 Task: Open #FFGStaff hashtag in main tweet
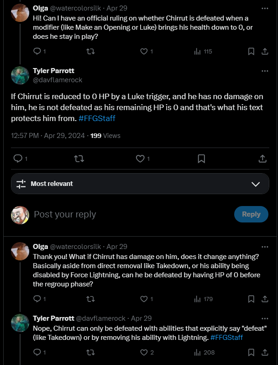[x=97, y=118]
